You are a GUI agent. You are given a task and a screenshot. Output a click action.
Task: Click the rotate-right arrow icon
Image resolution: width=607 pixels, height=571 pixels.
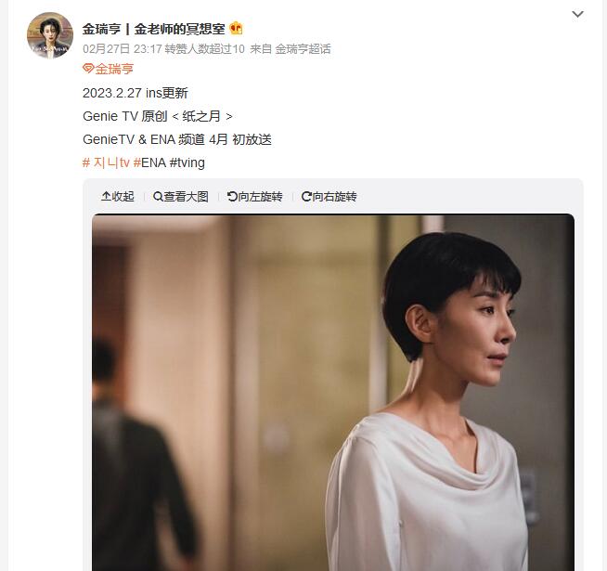[306, 197]
